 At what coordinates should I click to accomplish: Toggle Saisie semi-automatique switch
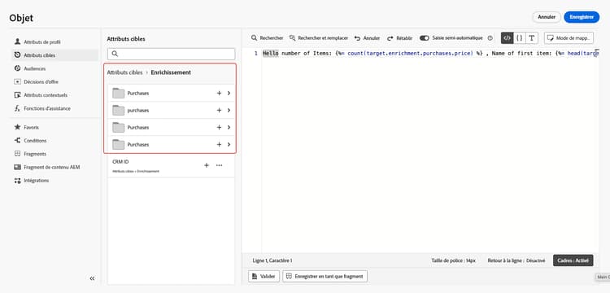click(424, 38)
